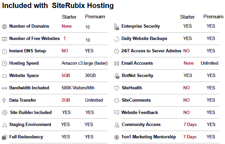225x144 pixels.
Task: Click the USB icon beside Data Transfer
Action: tap(4, 100)
